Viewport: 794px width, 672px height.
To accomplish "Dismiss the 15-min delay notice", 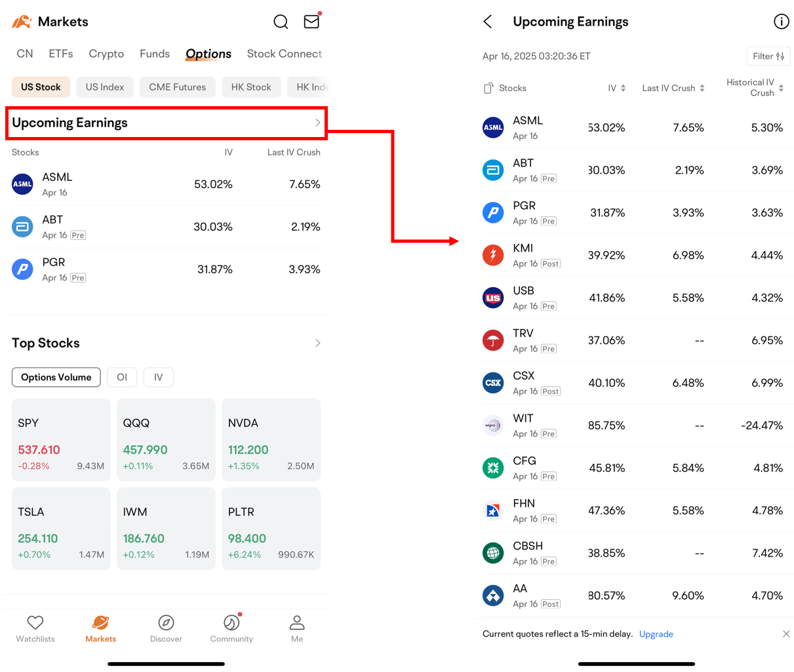I will click(786, 634).
